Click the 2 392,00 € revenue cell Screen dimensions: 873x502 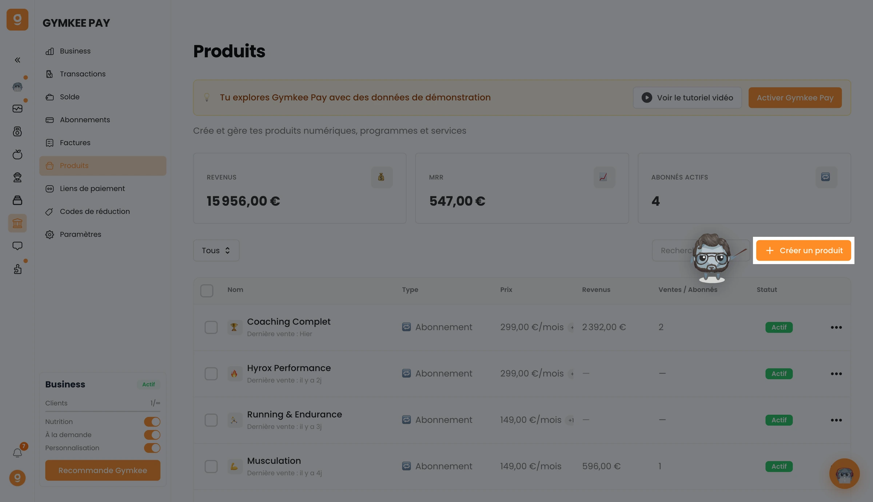[604, 327]
